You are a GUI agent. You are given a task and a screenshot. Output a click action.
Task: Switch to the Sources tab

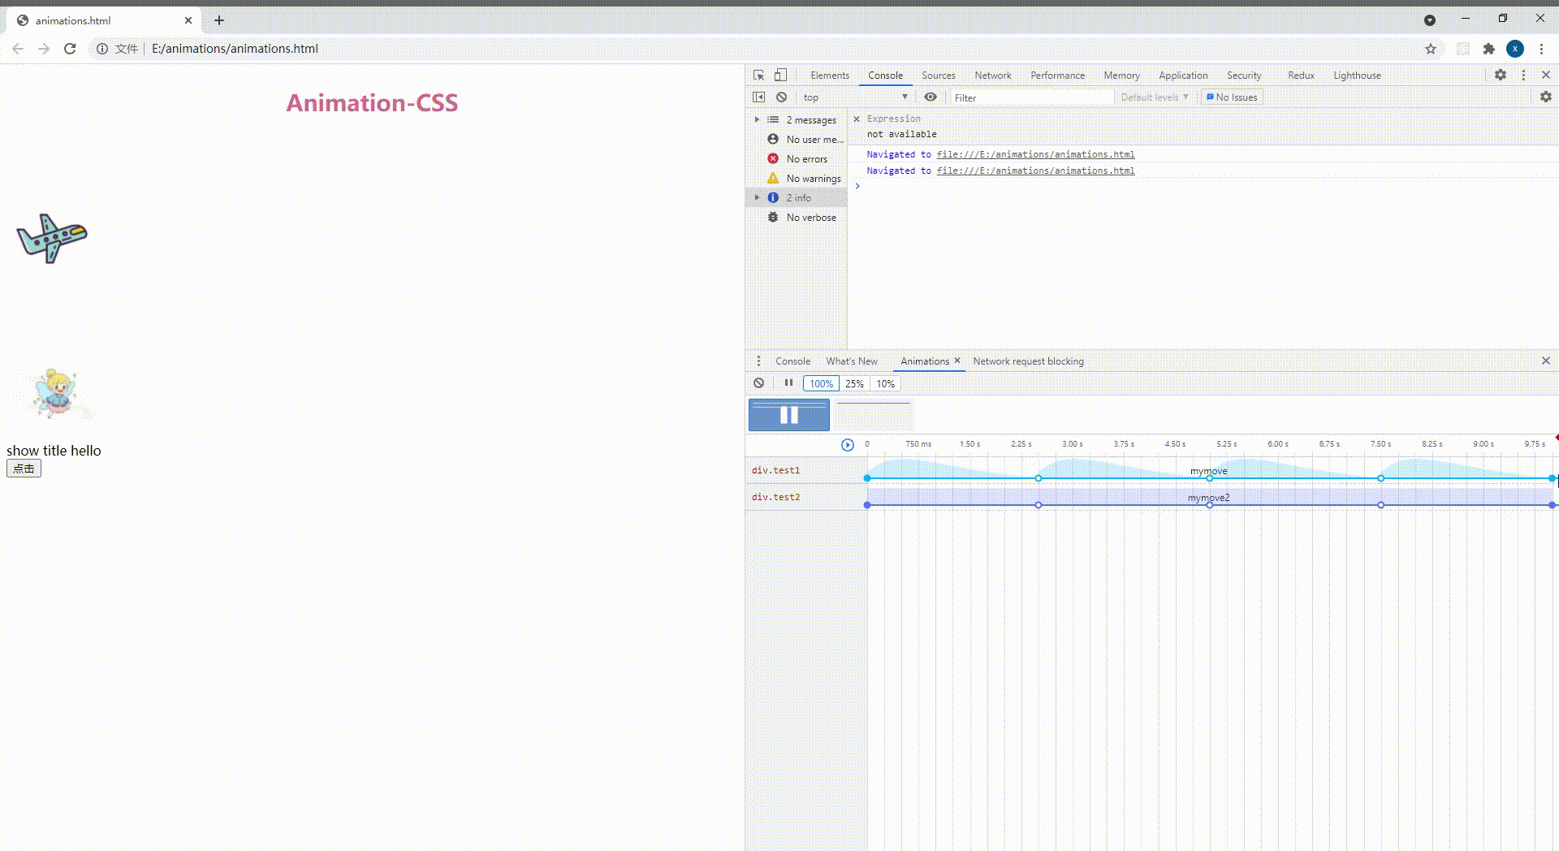click(938, 76)
